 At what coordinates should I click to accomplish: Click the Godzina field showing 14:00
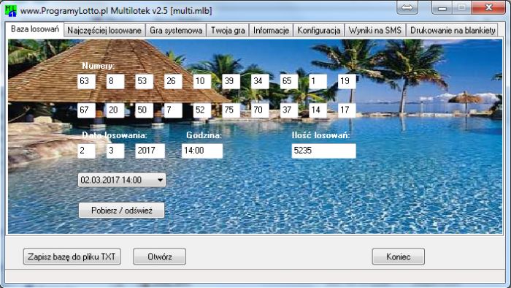point(202,151)
